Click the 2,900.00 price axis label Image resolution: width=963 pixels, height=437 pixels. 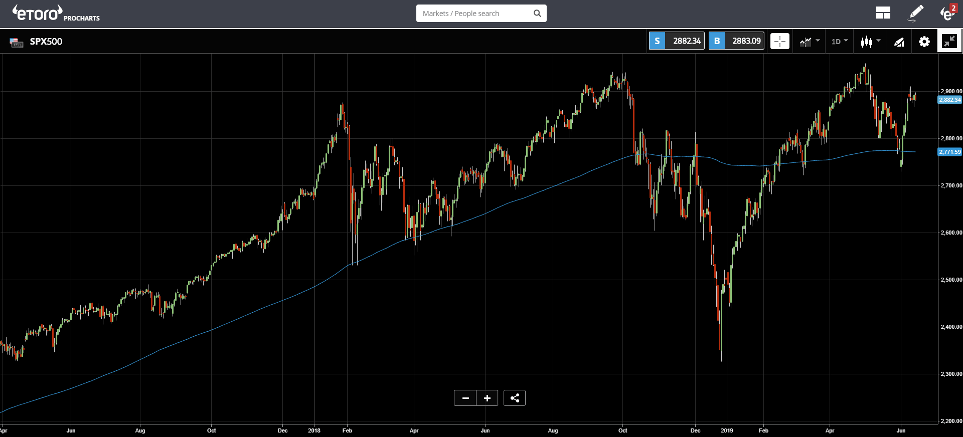click(x=951, y=91)
